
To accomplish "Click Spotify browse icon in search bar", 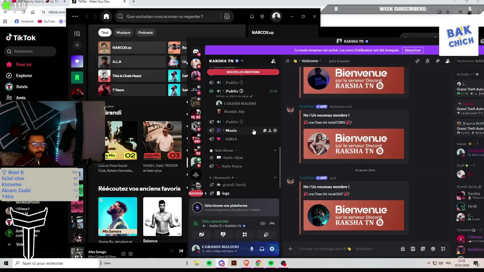I will (x=227, y=16).
